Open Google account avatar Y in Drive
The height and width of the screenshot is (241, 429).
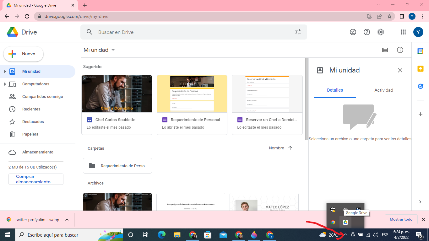pyautogui.click(x=418, y=32)
